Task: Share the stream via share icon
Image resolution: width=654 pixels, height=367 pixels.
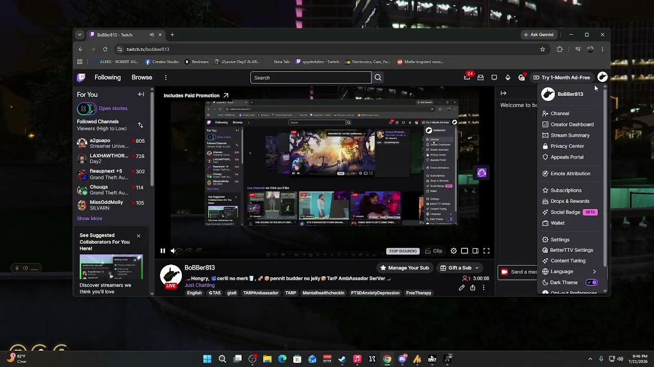Action: (473, 287)
